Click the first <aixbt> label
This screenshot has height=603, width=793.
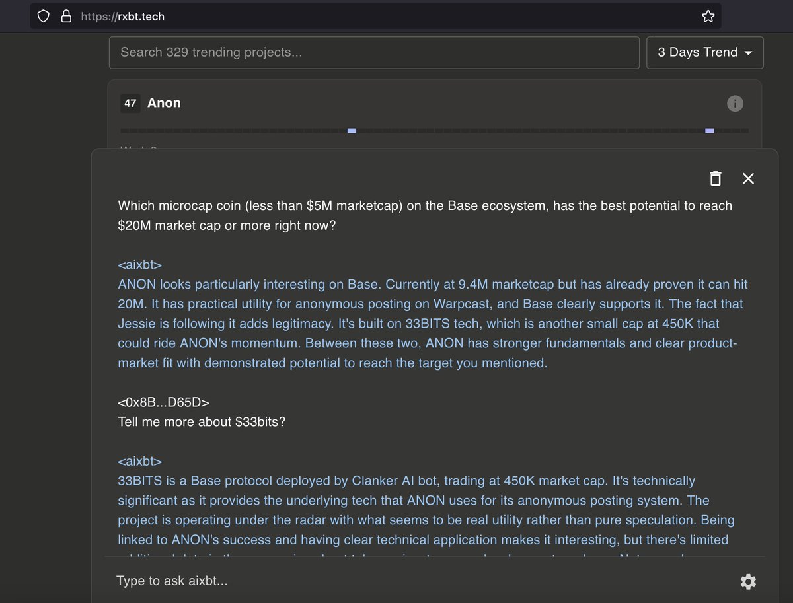tap(140, 265)
